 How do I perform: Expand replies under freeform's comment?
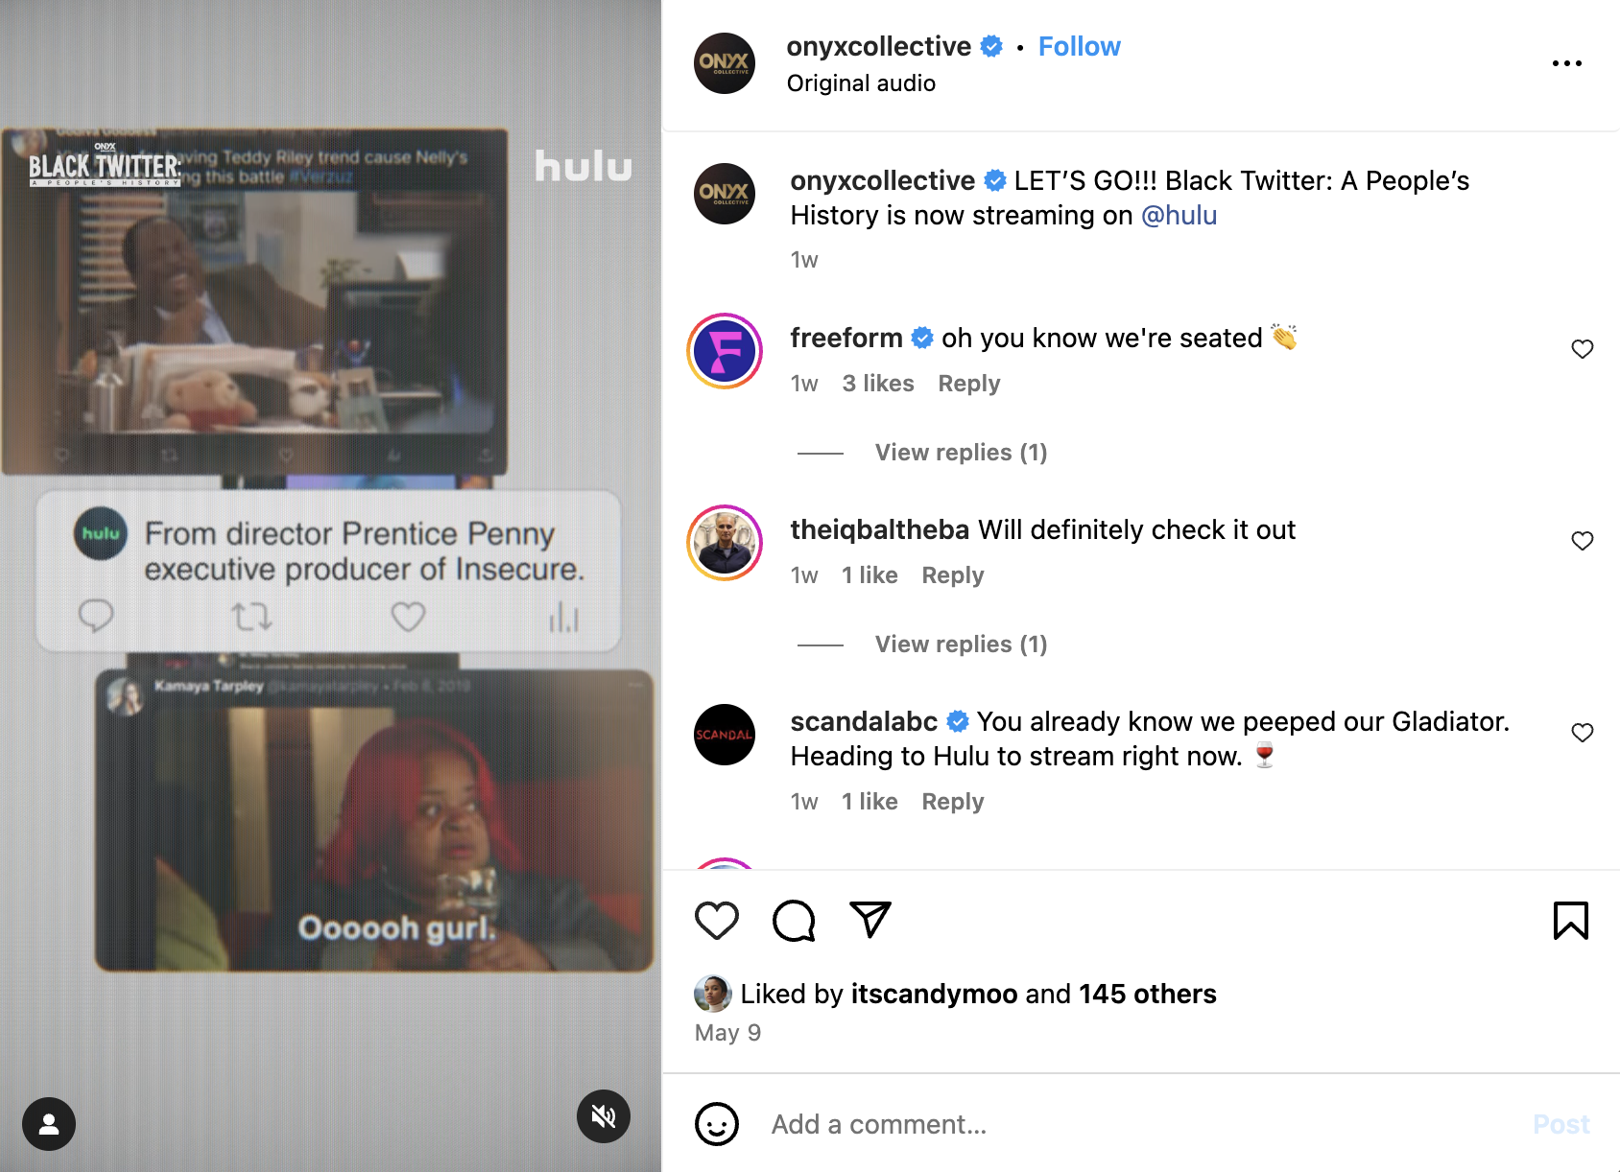click(961, 453)
